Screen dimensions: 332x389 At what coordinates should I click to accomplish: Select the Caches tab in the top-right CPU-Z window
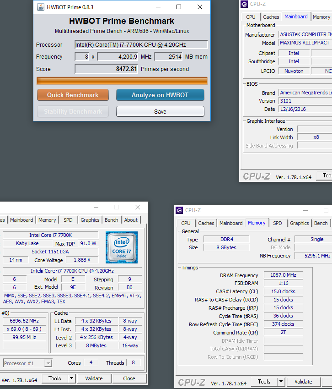271,17
